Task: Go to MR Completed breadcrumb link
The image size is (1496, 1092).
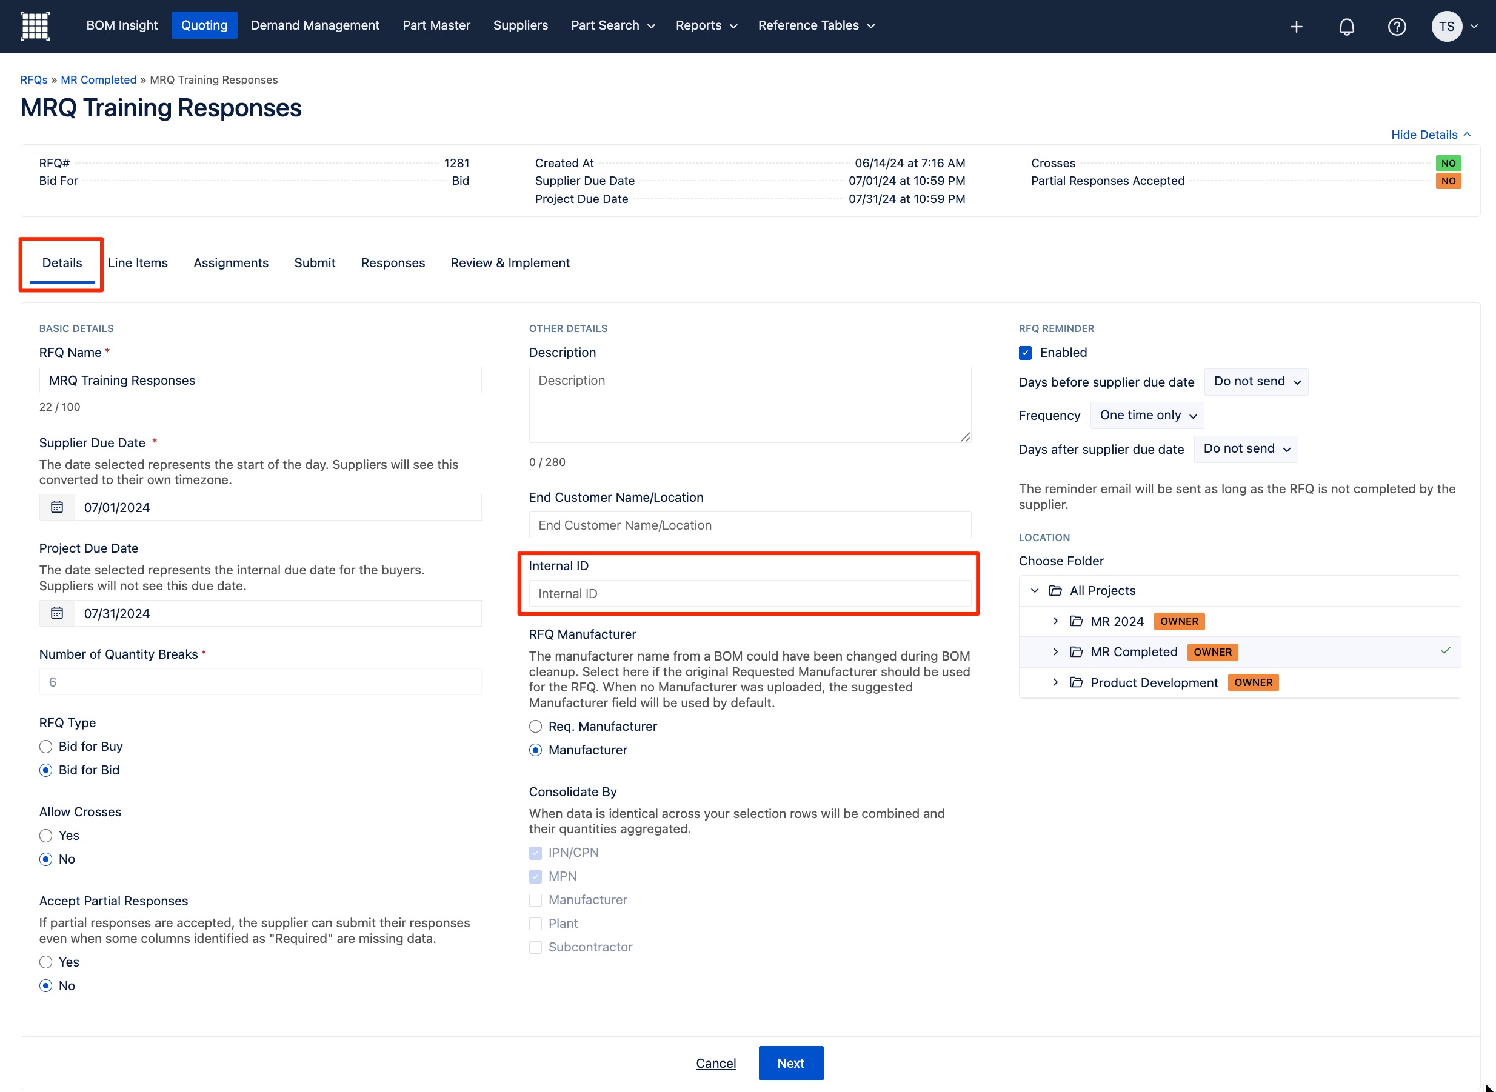Action: click(x=98, y=79)
